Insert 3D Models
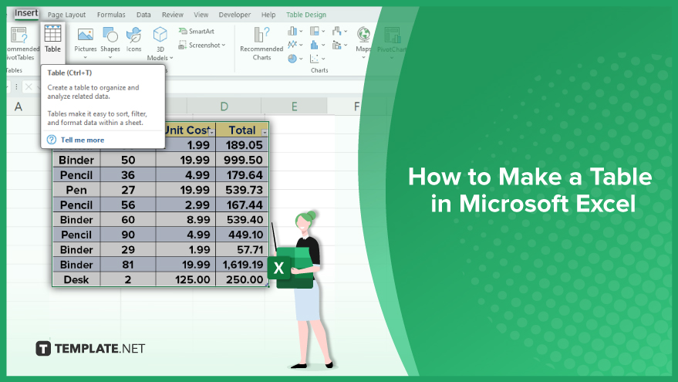 (160, 43)
